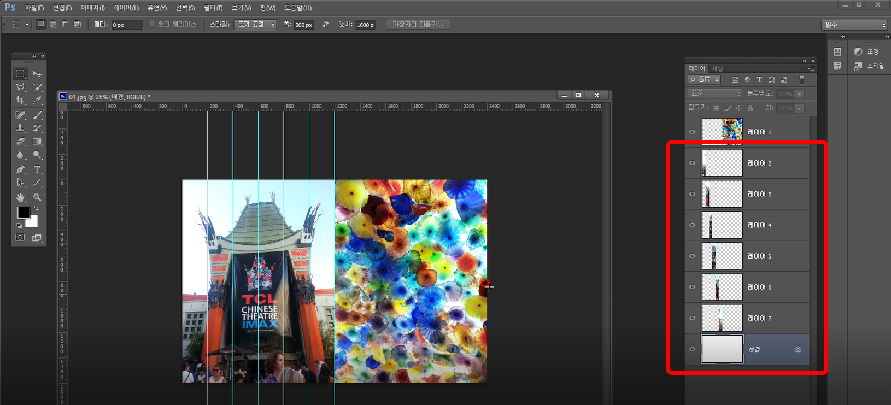
Task: Select the Pen tool
Action: (20, 169)
